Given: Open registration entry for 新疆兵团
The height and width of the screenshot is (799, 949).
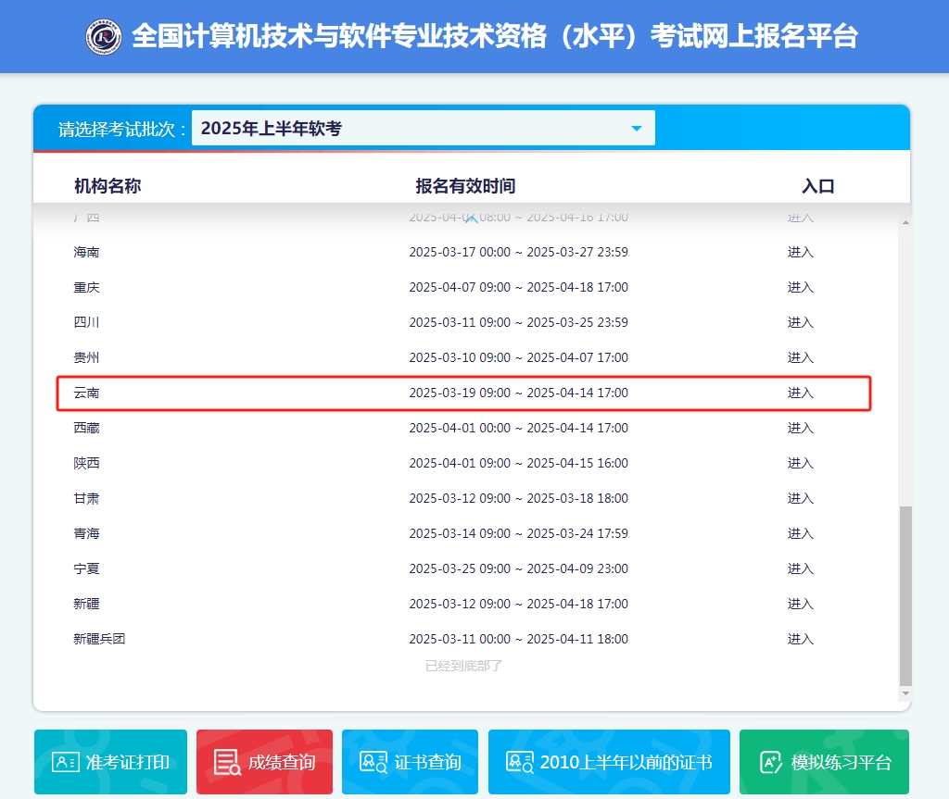Looking at the screenshot, I should coord(799,639).
